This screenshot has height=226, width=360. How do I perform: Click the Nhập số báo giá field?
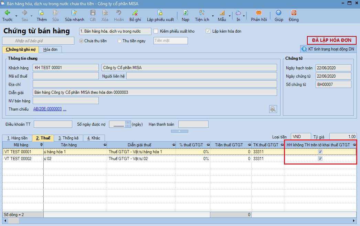point(38,41)
